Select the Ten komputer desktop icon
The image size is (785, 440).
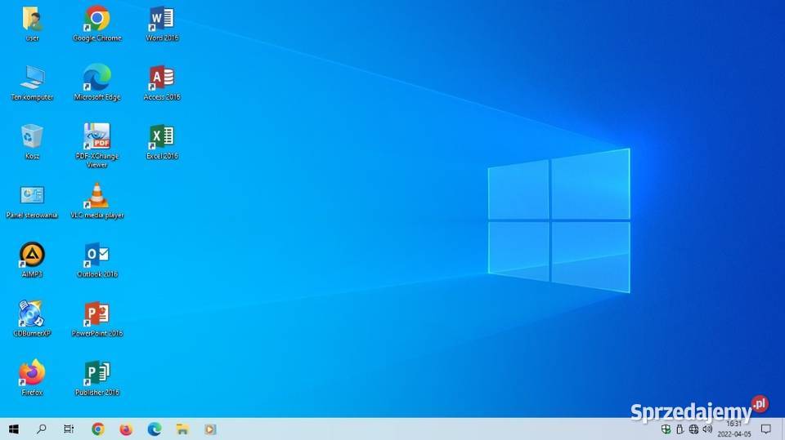click(x=32, y=82)
